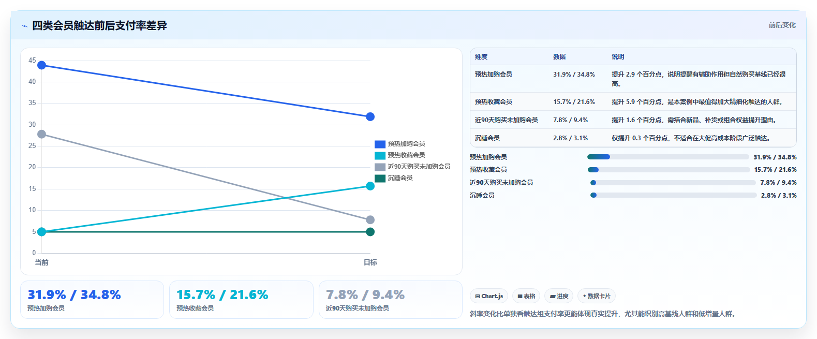This screenshot has height=339, width=817.
Task: Click the 沉睡会员 legend label
Action: [x=400, y=178]
